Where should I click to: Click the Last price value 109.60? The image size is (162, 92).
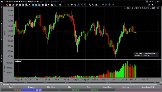tap(18, 90)
